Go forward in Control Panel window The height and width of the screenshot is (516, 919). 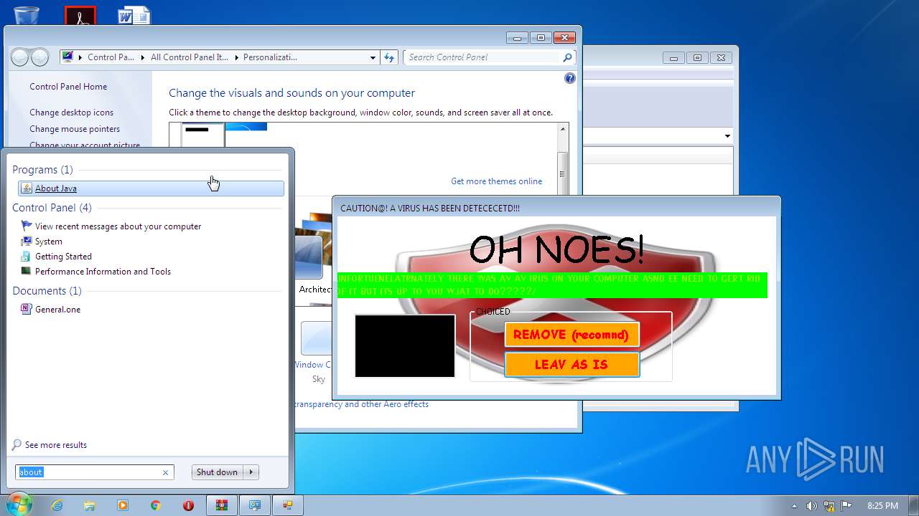[x=40, y=57]
